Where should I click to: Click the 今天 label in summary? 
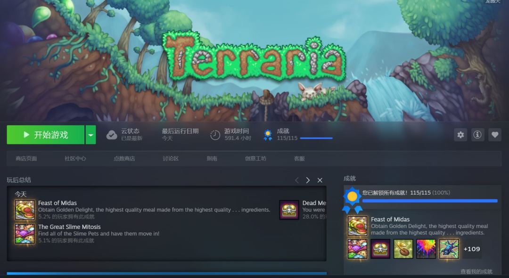click(x=20, y=194)
